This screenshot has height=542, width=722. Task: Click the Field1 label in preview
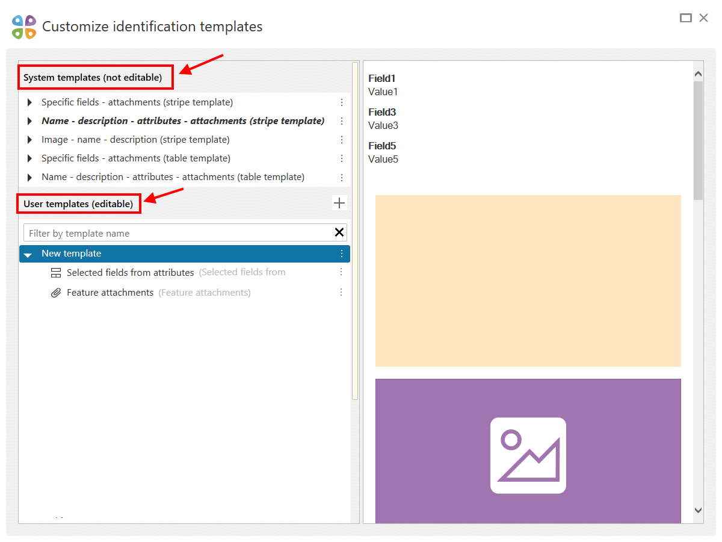382,78
